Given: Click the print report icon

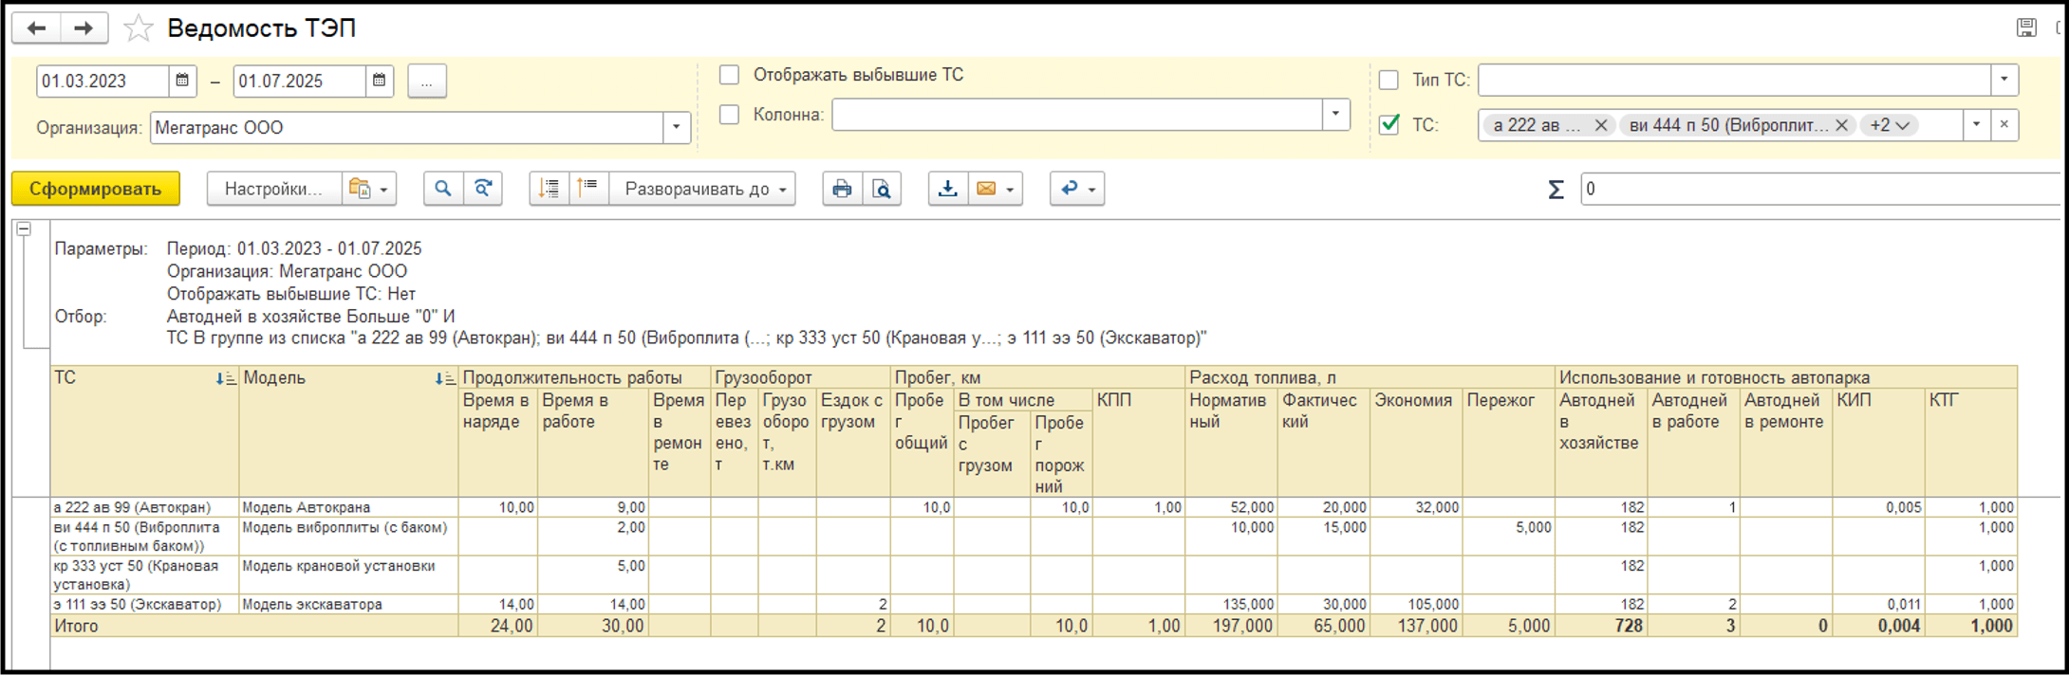Looking at the screenshot, I should coord(842,189).
